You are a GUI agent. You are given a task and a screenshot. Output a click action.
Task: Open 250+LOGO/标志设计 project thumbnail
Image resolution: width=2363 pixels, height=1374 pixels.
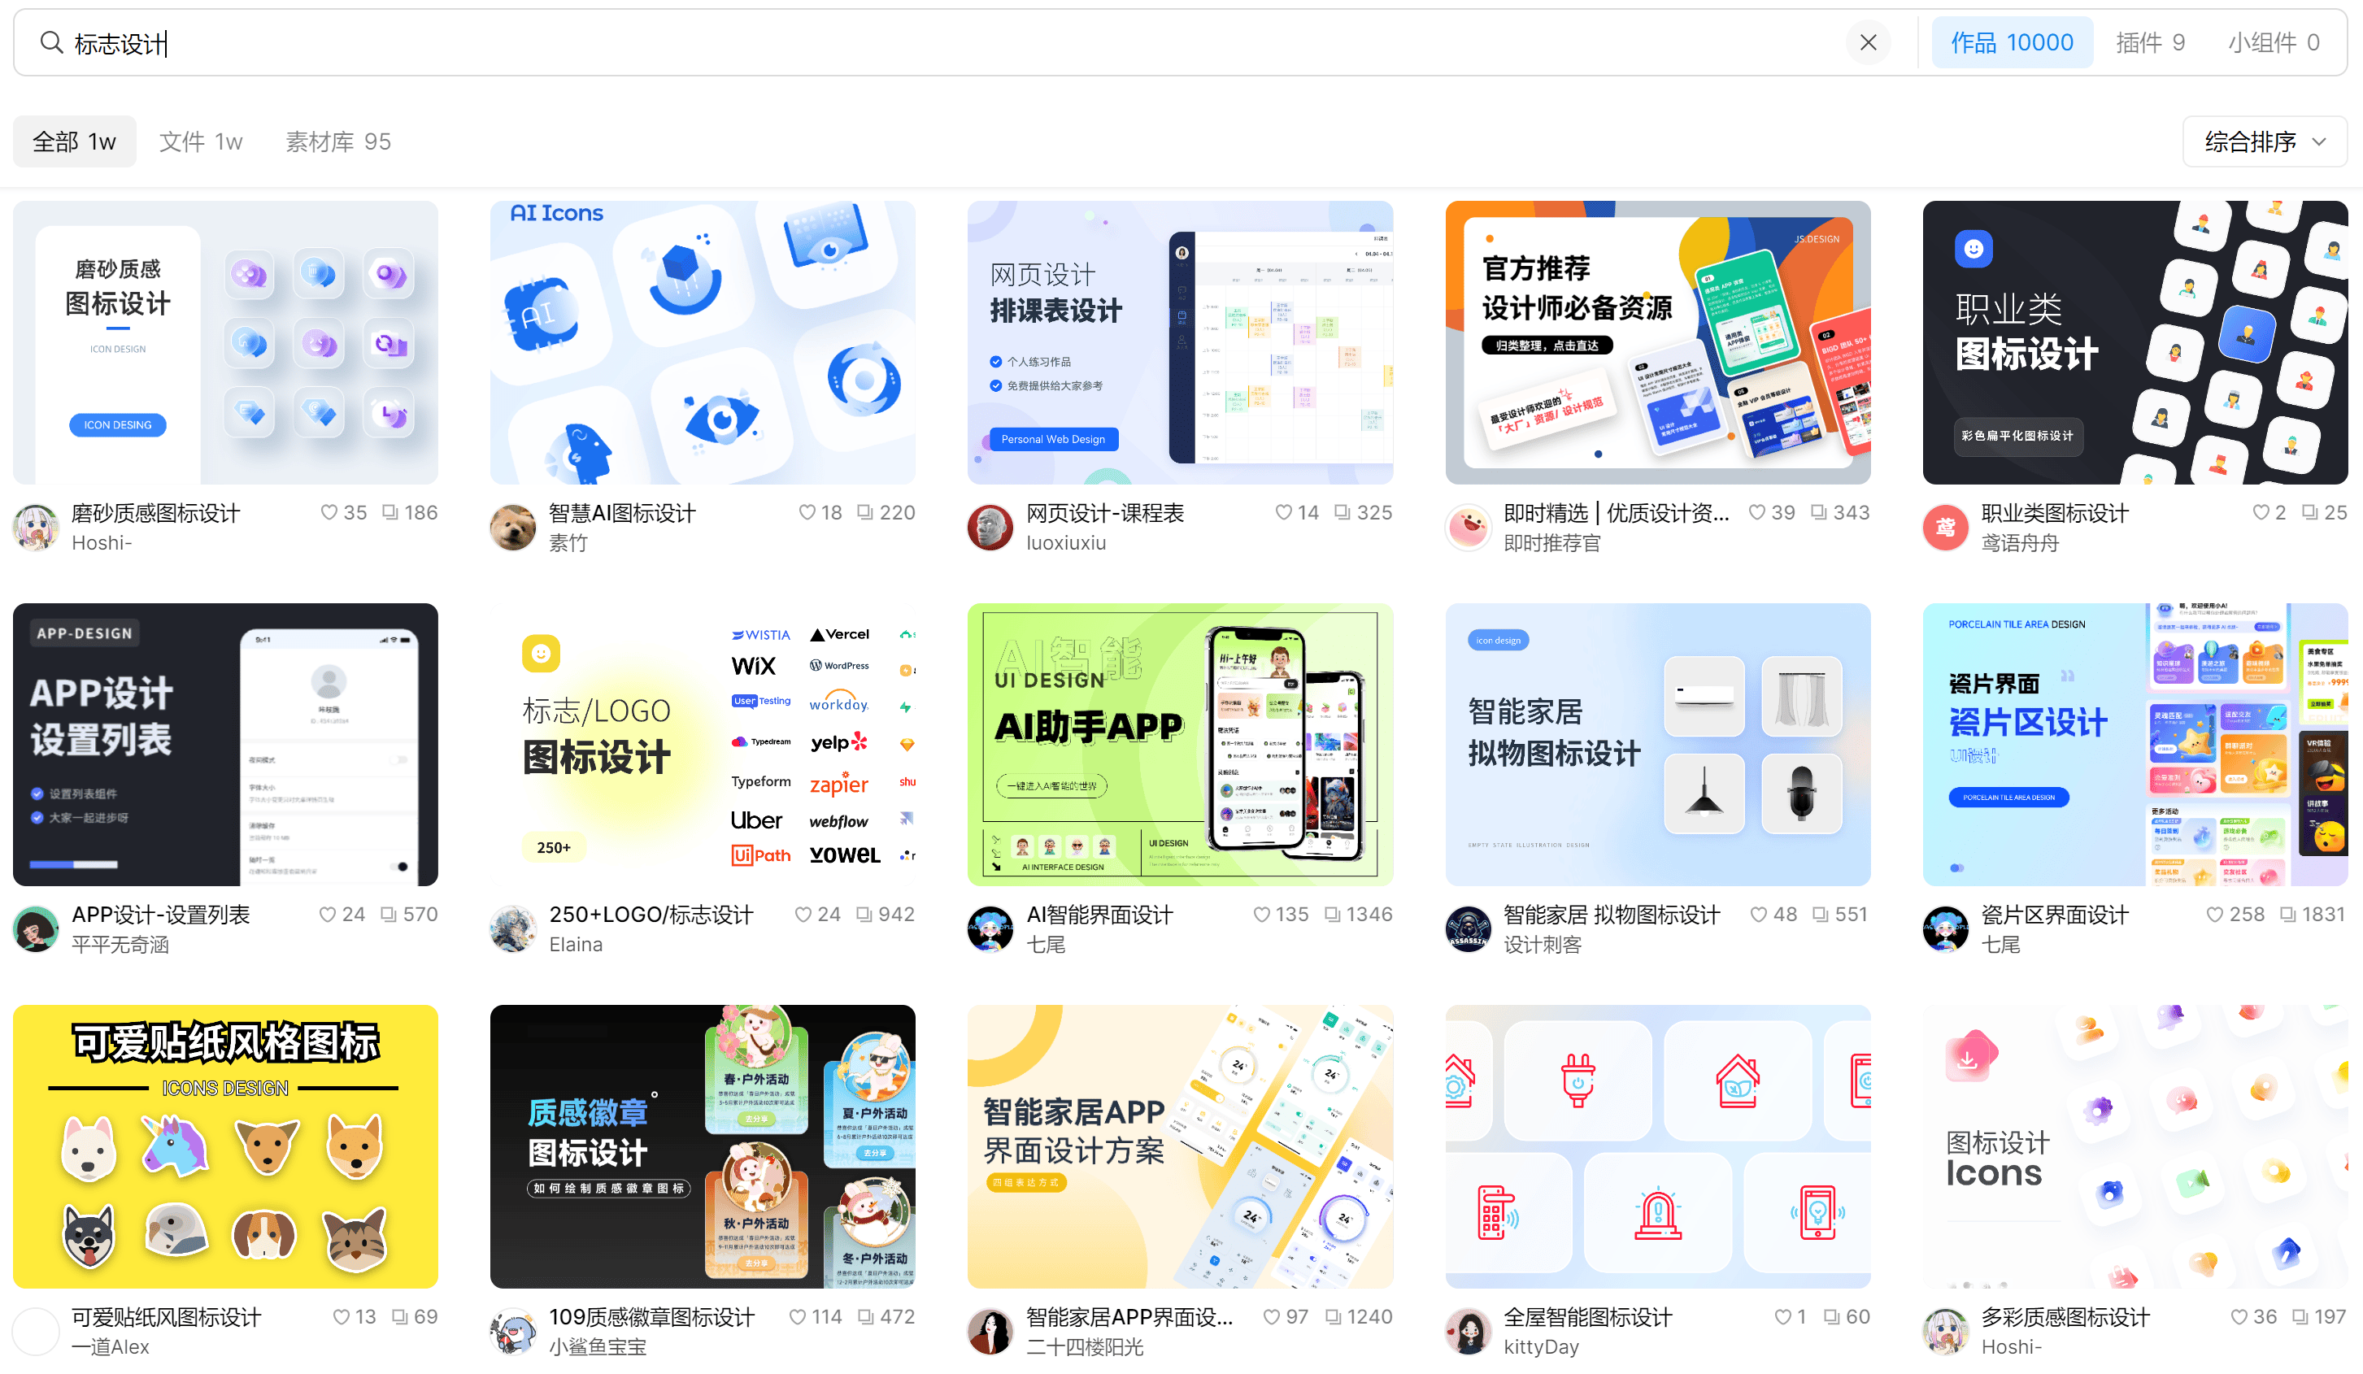[703, 742]
